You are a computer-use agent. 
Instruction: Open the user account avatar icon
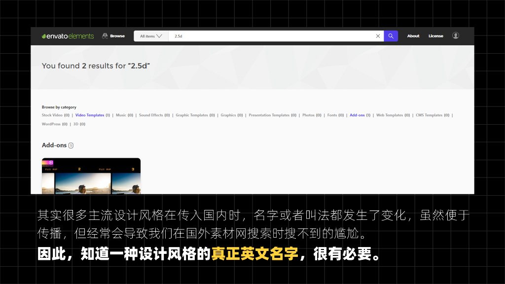click(x=456, y=35)
